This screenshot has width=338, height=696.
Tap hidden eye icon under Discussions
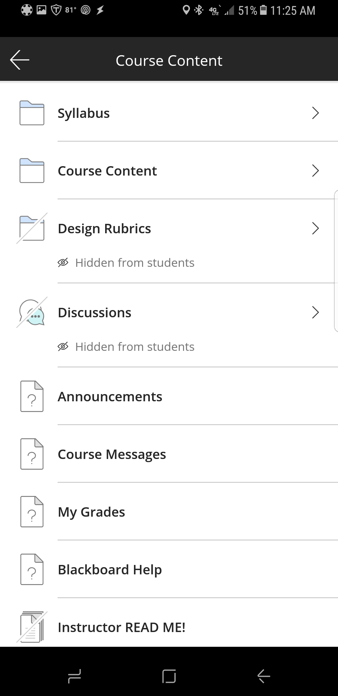click(63, 347)
